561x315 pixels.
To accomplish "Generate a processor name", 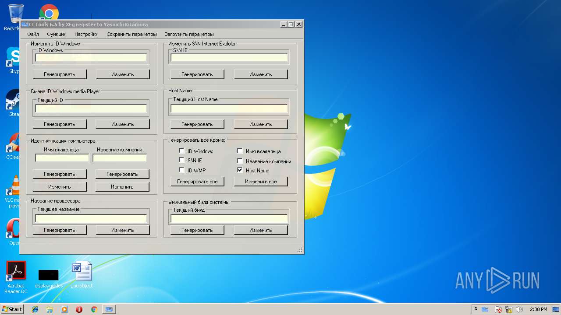I will click(x=60, y=230).
